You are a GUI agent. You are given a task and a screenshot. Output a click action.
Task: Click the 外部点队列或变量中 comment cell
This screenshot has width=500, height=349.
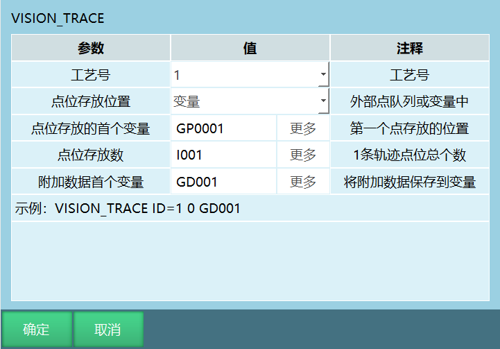coord(409,102)
